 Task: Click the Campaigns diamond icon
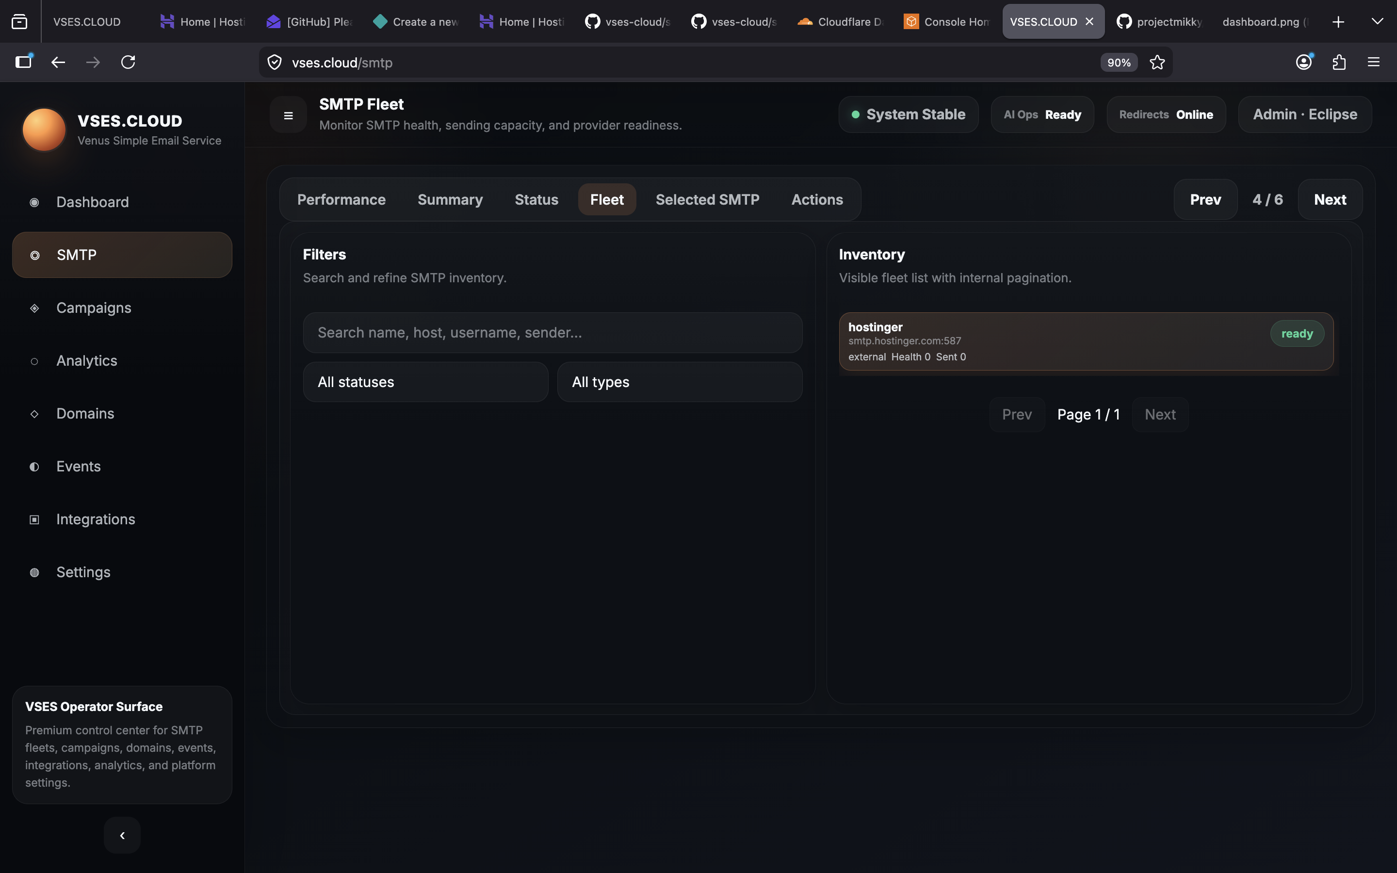click(34, 308)
